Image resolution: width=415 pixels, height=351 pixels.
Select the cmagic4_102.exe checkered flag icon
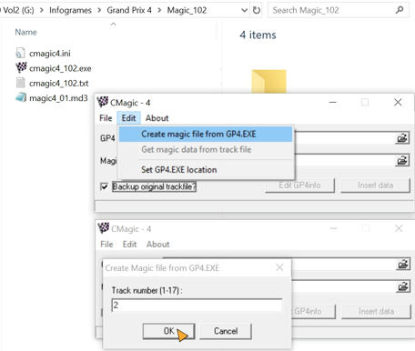[x=21, y=68]
